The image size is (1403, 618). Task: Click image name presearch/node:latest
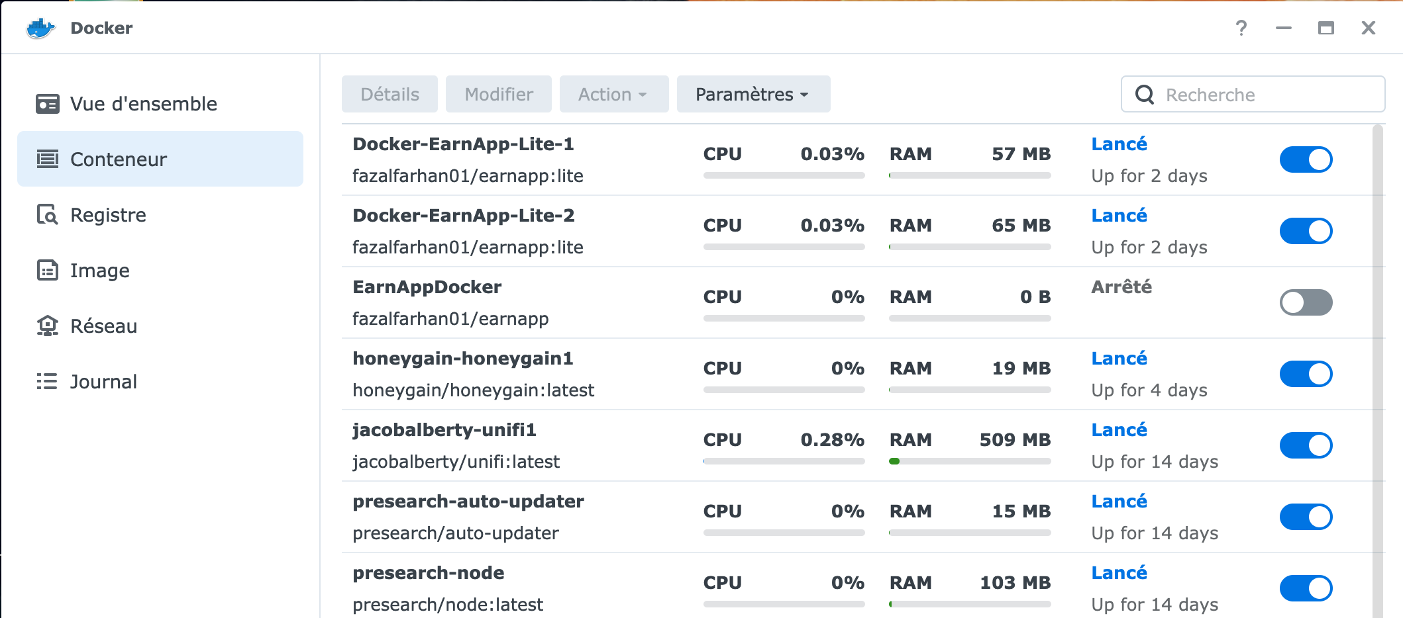click(448, 605)
